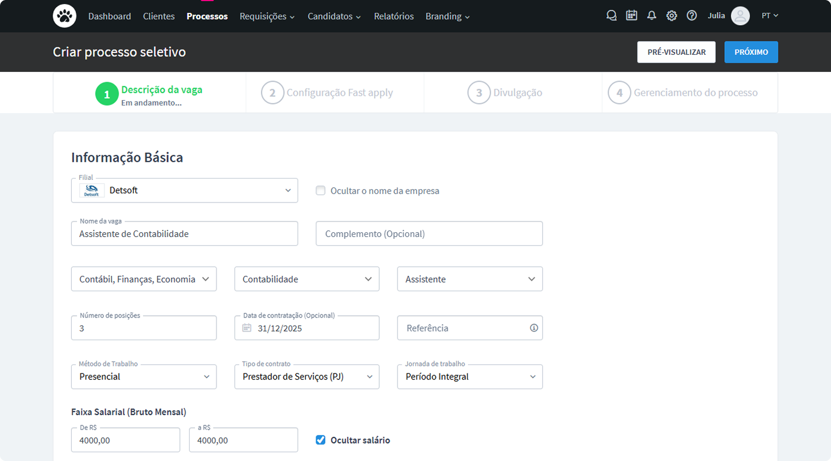Viewport: 831px width, 461px height.
Task: Go to Clientes in navigation
Action: [x=159, y=16]
